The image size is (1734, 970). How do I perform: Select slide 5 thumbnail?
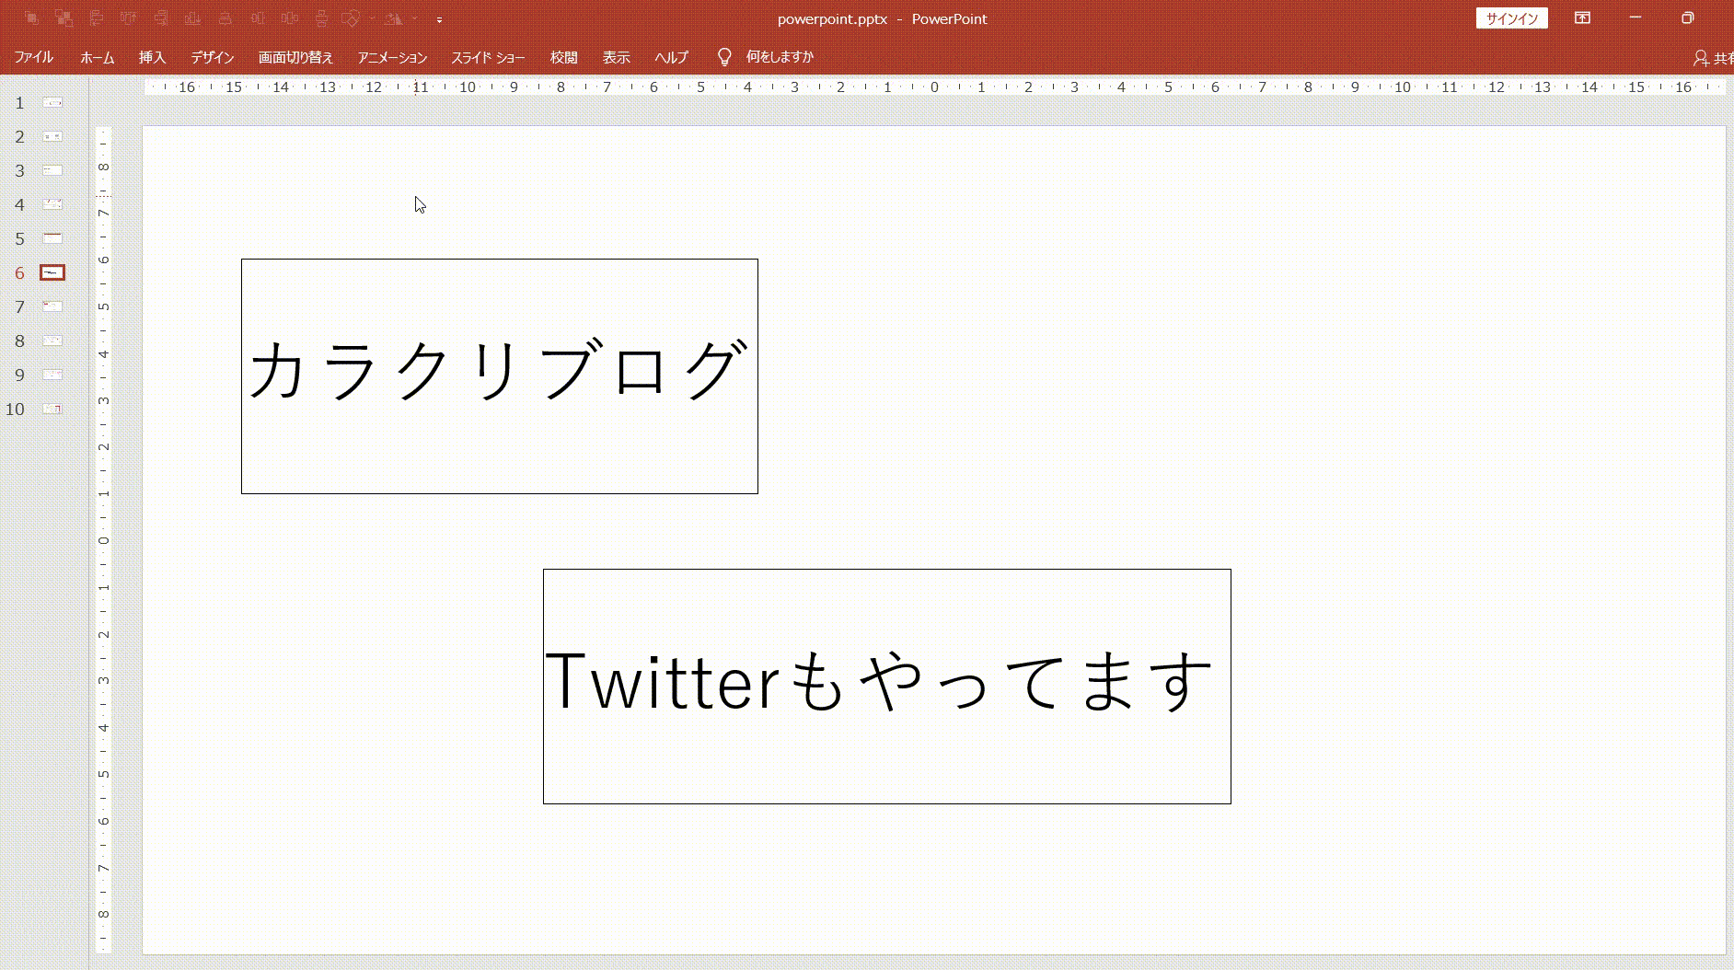tap(53, 238)
